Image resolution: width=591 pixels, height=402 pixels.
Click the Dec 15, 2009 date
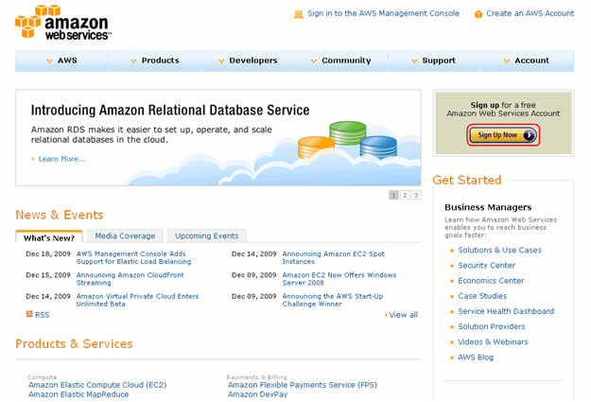(x=48, y=275)
